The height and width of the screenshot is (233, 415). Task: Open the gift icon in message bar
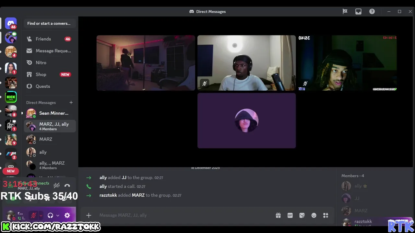point(278,215)
